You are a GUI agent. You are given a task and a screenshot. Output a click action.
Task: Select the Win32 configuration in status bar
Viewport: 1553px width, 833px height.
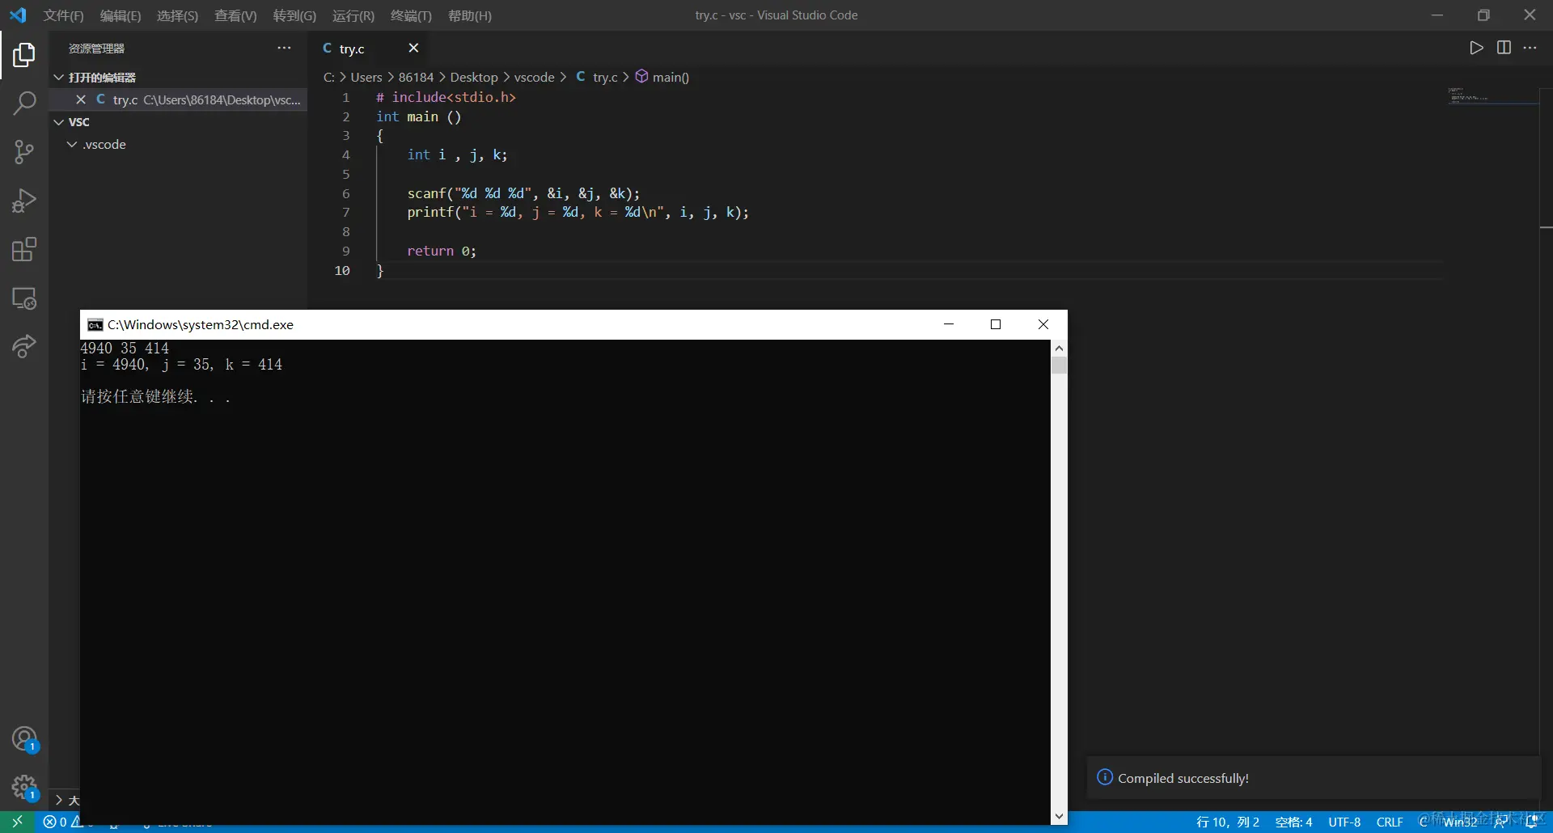click(x=1460, y=822)
